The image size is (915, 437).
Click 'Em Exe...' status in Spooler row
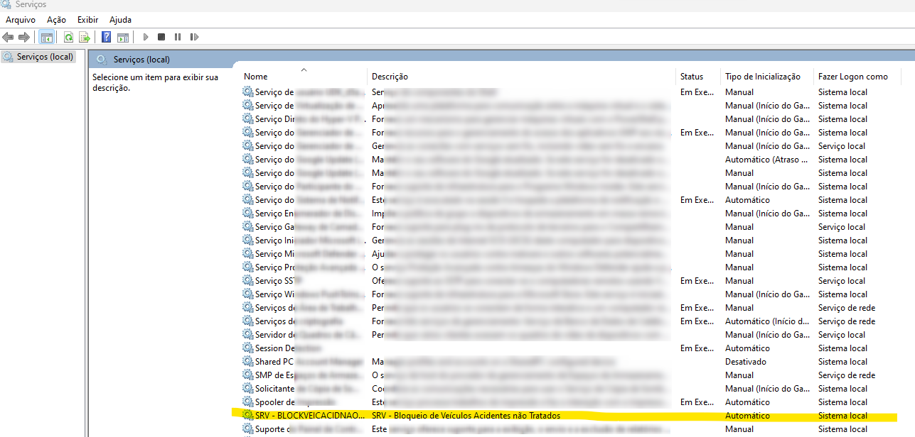(x=697, y=402)
